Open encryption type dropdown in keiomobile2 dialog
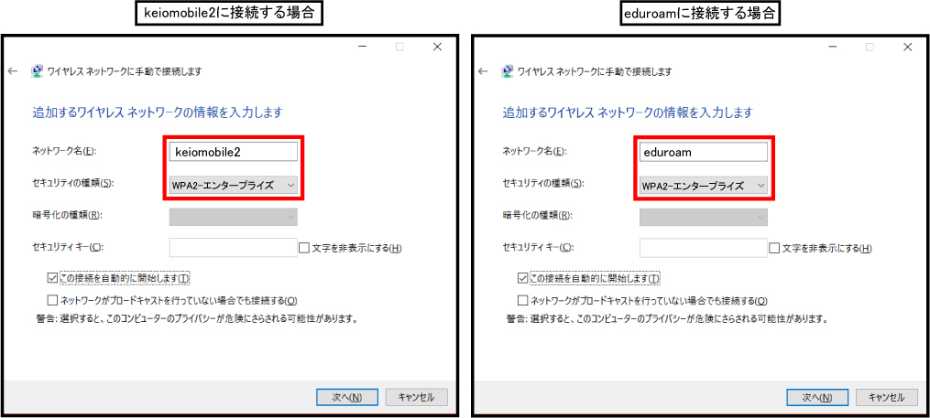The width and height of the screenshot is (930, 418). tap(234, 216)
